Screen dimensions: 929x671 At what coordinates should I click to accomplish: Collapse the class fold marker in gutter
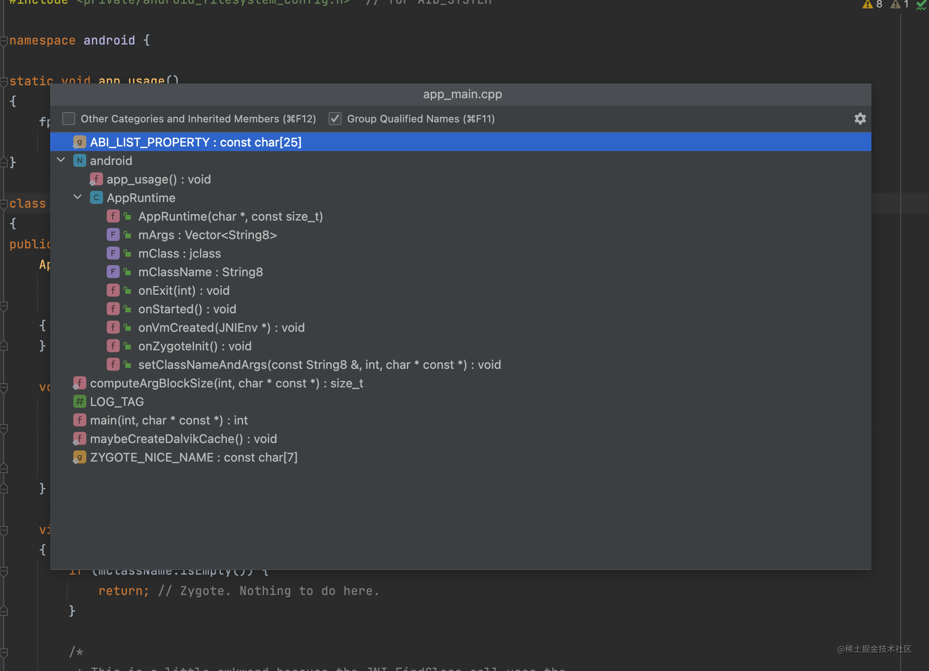click(4, 204)
